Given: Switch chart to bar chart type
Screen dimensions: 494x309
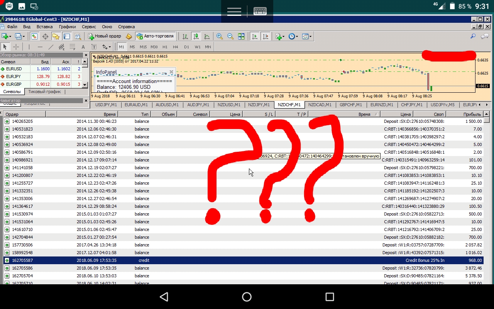Looking at the screenshot, I should 185,36.
